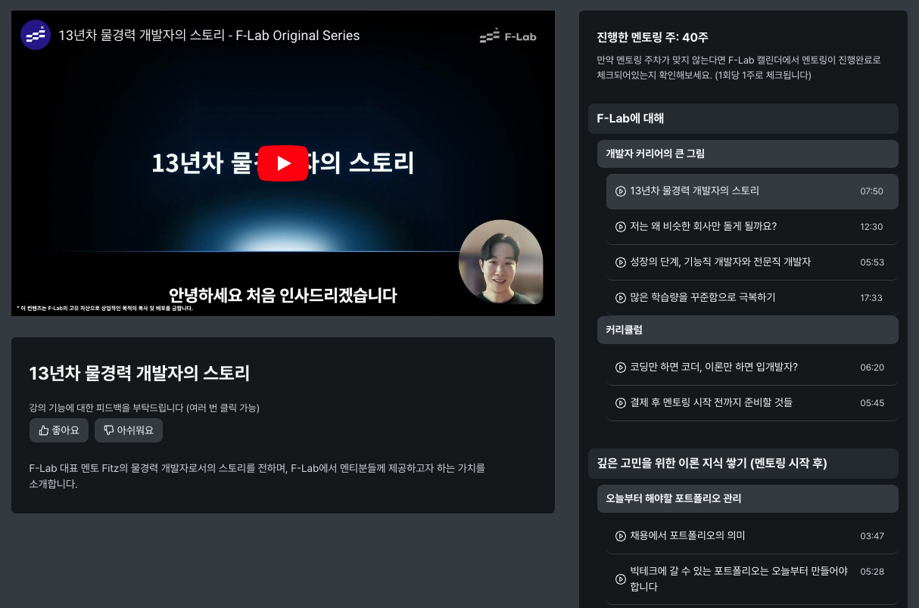Click play icon beside 많은 학습량을 꾸준함으로 극복하기

(621, 298)
